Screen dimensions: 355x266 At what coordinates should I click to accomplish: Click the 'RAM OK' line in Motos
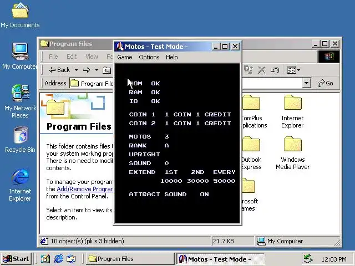tap(144, 93)
